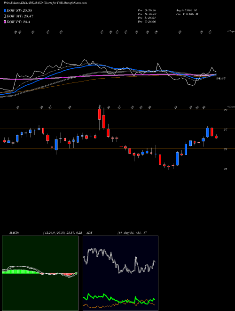Click the last red candlestick on the right
The width and height of the screenshot is (235, 311).
[x=216, y=137]
